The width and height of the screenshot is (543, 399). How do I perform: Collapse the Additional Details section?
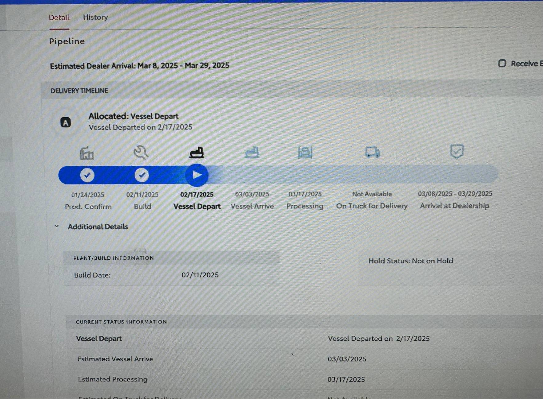pos(57,226)
